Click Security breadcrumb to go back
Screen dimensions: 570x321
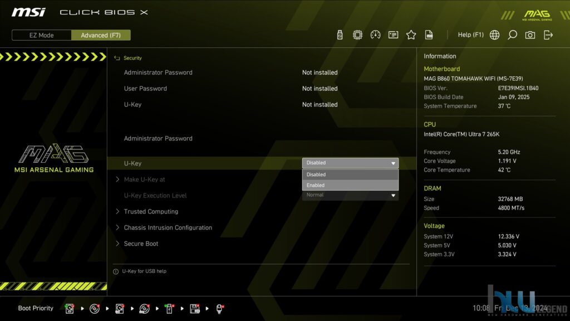[x=132, y=58]
